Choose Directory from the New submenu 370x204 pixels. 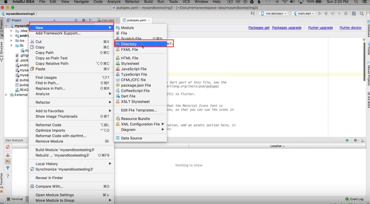click(140, 44)
